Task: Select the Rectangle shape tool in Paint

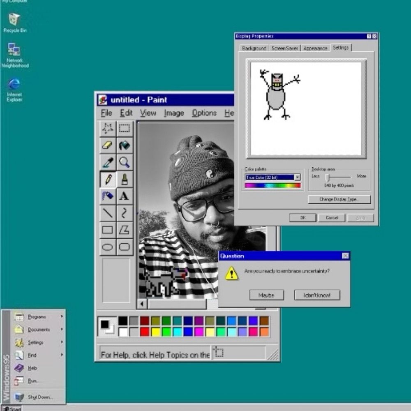Action: click(107, 230)
